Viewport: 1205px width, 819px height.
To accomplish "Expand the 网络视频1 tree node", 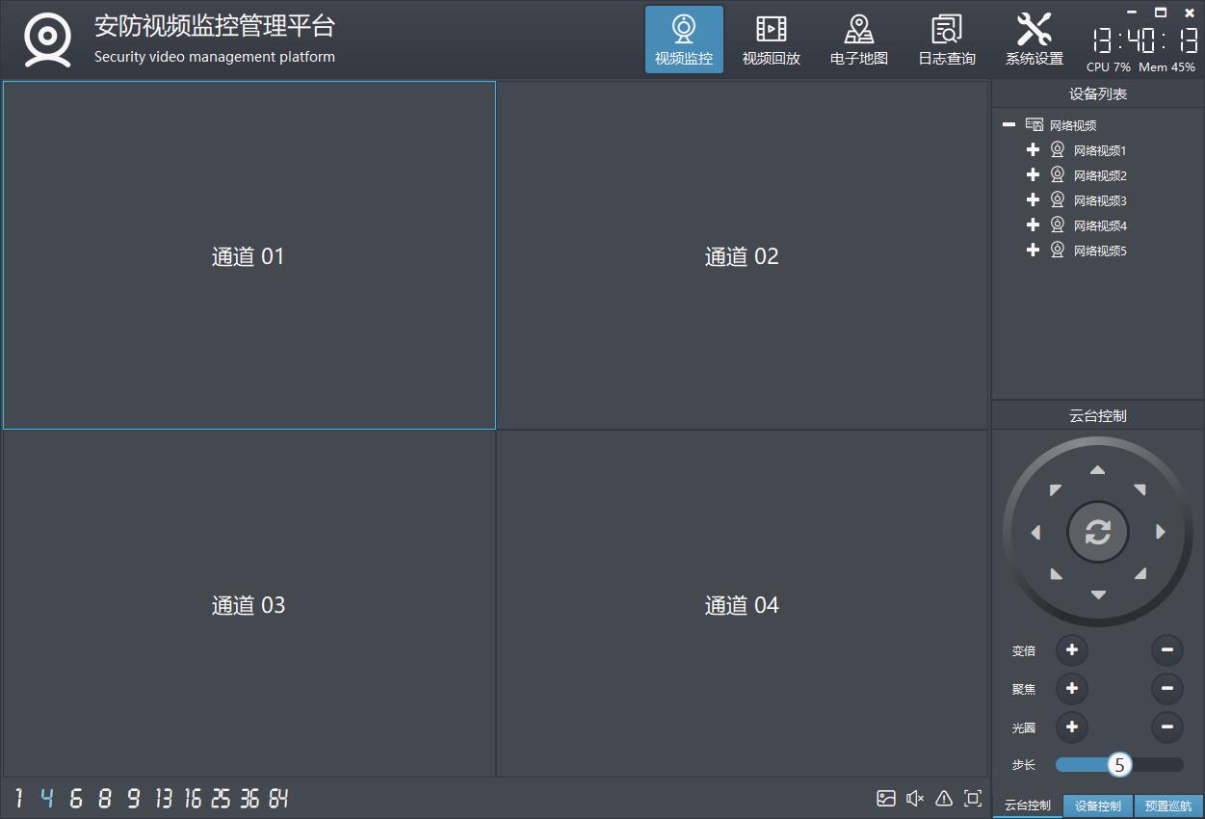I will [1033, 150].
